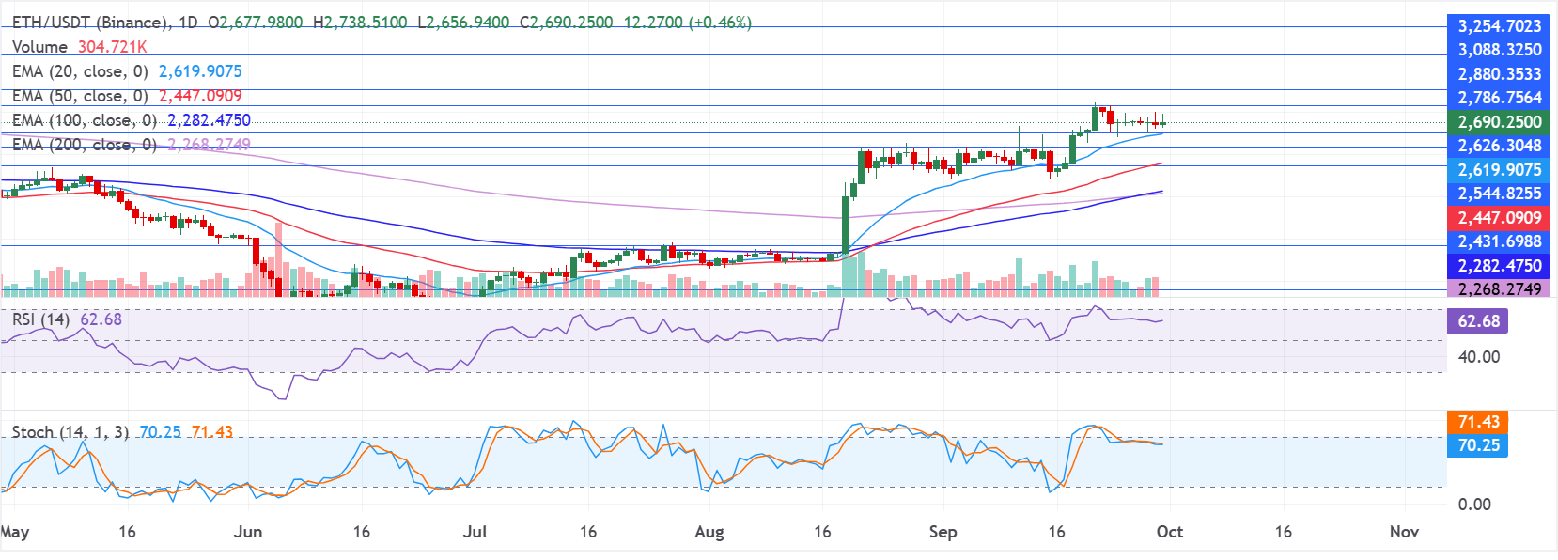This screenshot has height=560, width=1558.
Task: Click the 2,880.3533 price level label
Action: tap(1499, 73)
